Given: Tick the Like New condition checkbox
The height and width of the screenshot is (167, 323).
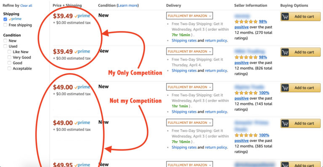Looking at the screenshot, I should coord(9,52).
